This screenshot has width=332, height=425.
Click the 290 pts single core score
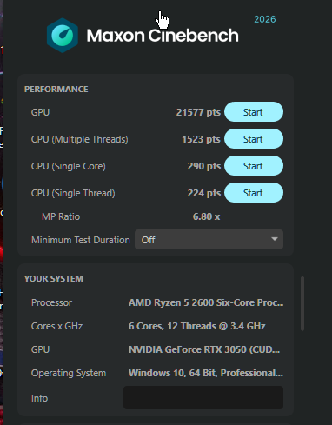point(204,166)
